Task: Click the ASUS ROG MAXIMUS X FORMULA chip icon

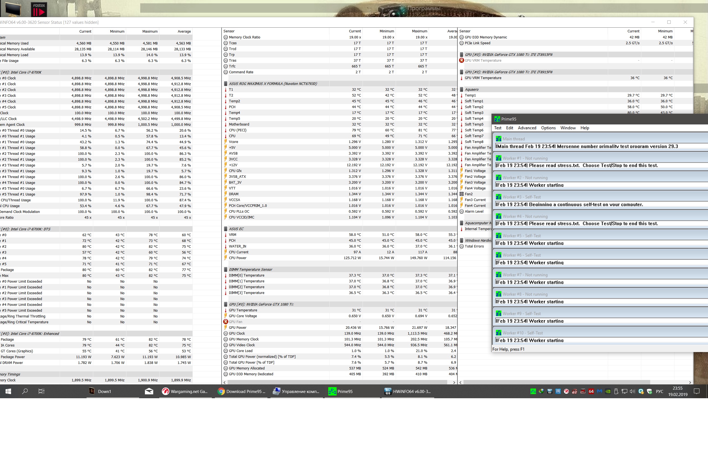Action: [x=225, y=84]
